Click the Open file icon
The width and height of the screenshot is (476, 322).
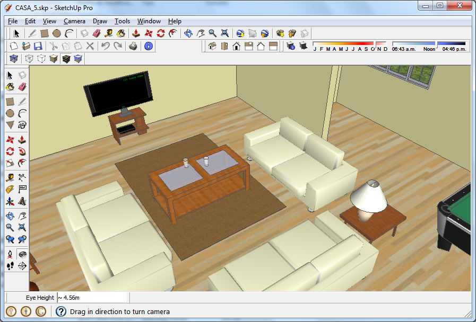(26, 46)
